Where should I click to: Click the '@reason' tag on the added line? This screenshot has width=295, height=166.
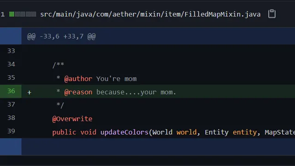point(78,92)
